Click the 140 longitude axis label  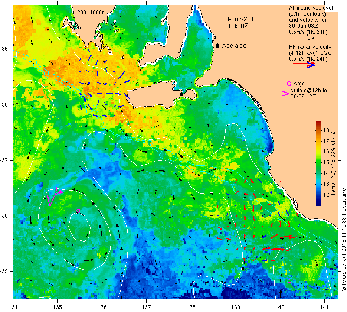click(x=280, y=307)
